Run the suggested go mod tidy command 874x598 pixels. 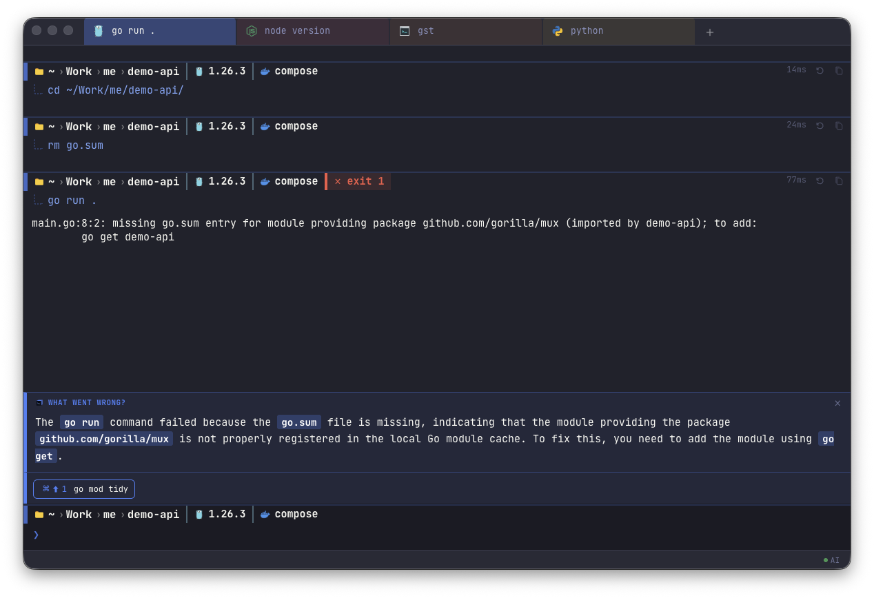click(x=84, y=489)
